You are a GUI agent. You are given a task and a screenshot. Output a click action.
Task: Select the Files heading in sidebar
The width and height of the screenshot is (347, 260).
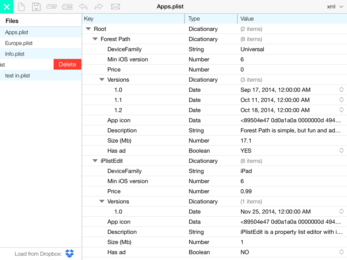pyautogui.click(x=12, y=21)
